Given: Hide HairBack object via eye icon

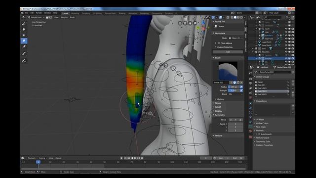Looking at the screenshot, I should [x=286, y=35].
